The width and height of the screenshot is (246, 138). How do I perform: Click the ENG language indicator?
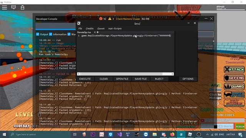click(x=221, y=135)
